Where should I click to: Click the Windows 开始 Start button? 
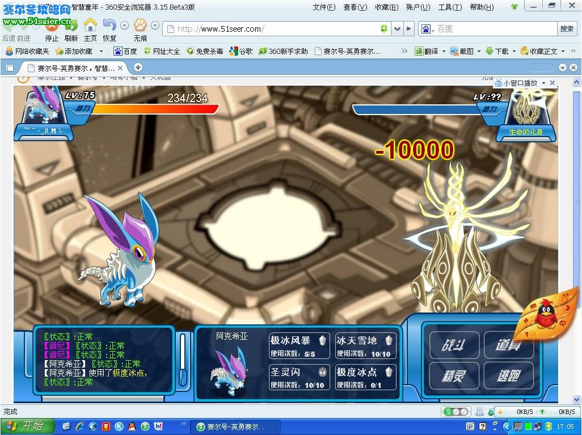[27, 426]
